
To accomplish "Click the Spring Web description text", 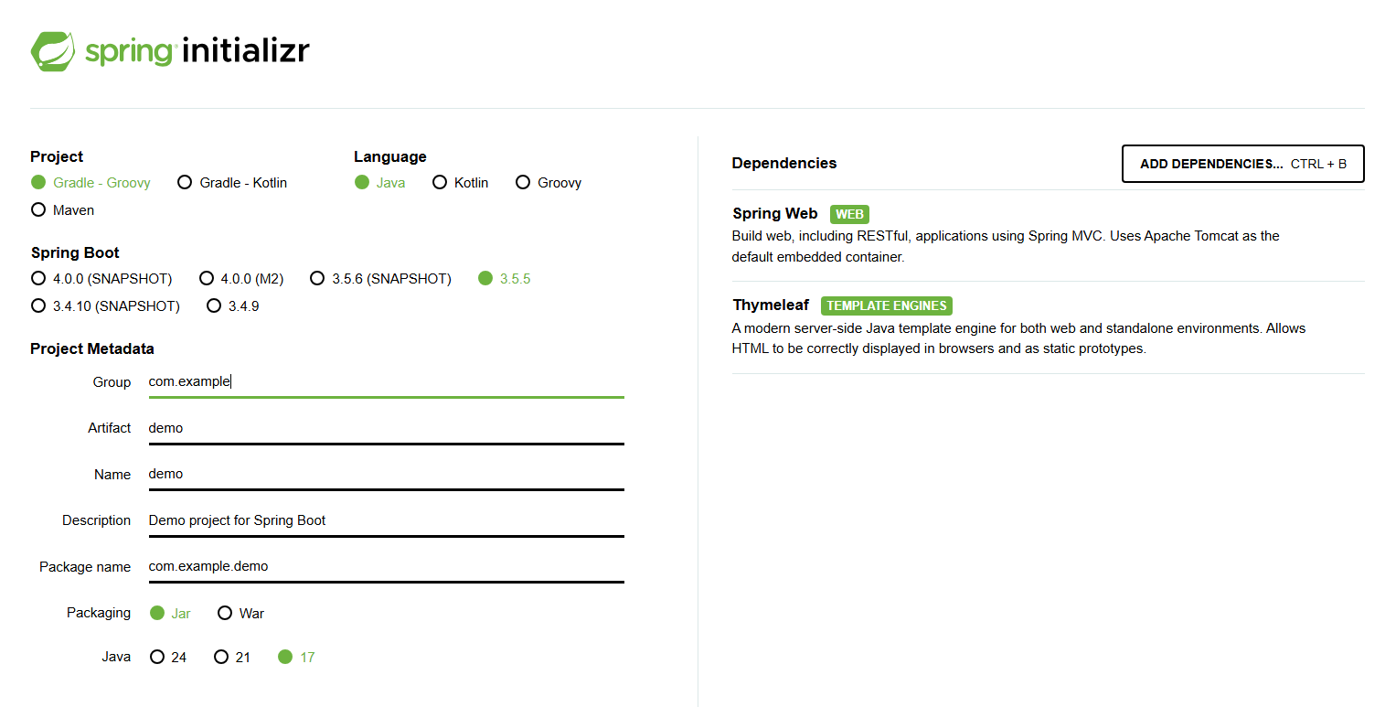I will pos(1006,247).
